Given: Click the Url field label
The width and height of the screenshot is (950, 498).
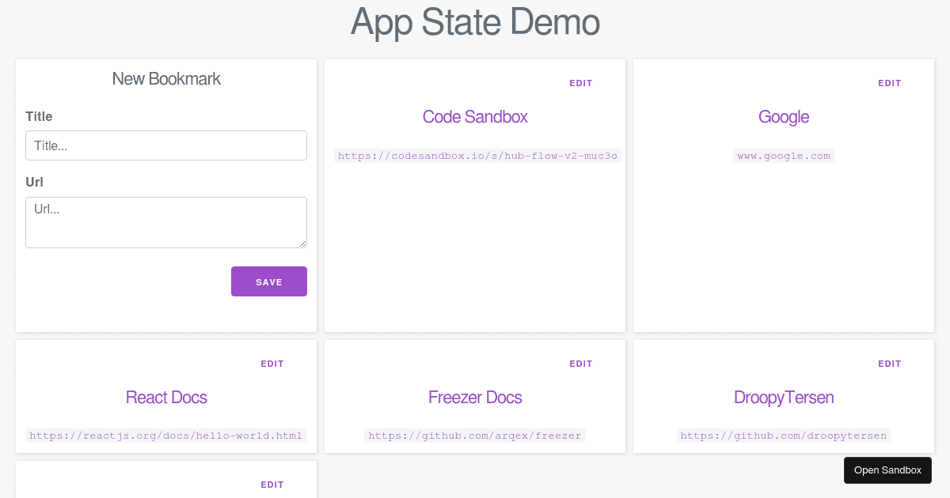Looking at the screenshot, I should click(x=34, y=182).
